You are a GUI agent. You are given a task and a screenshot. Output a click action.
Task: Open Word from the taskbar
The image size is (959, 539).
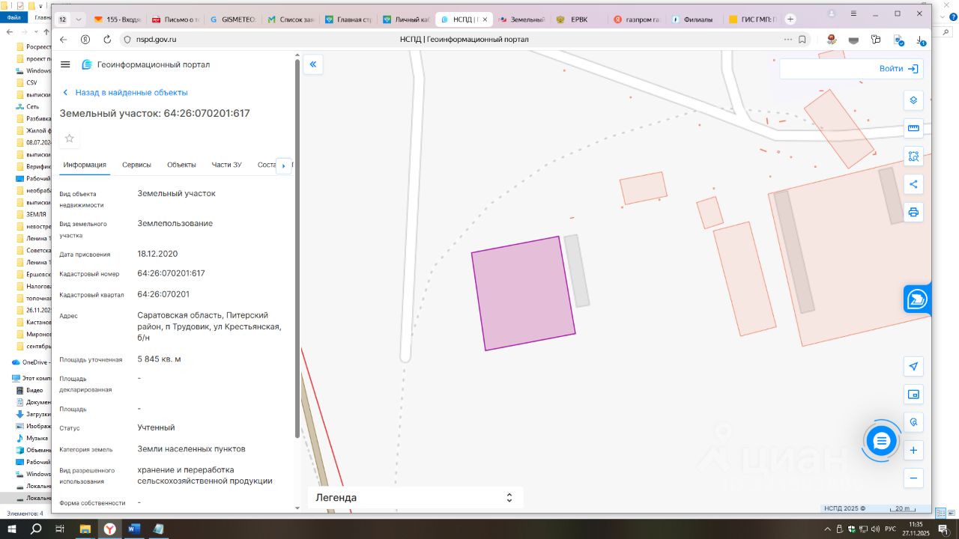[x=133, y=529]
